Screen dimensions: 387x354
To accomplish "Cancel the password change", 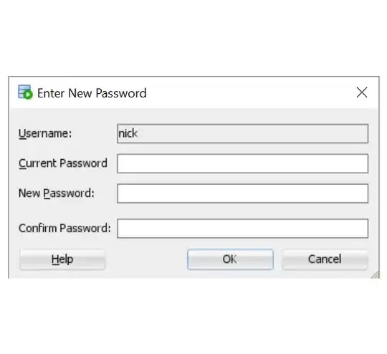I will [x=325, y=259].
